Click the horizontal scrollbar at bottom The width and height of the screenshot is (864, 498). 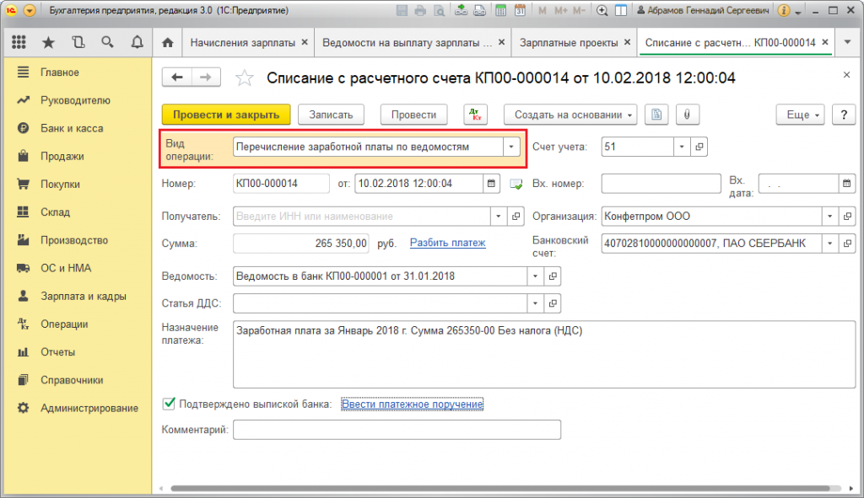[x=499, y=488]
